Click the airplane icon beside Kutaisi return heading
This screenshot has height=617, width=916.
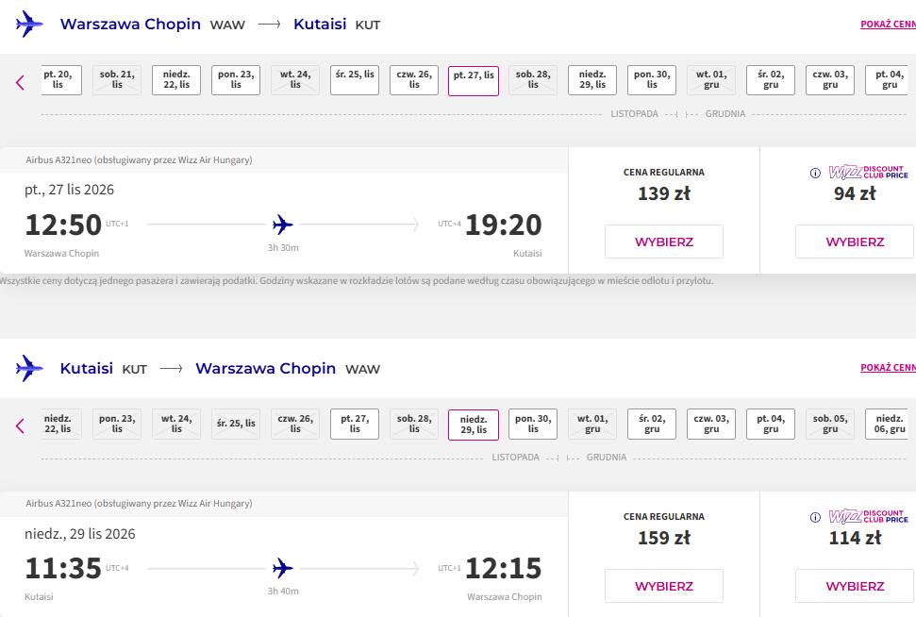click(x=29, y=368)
